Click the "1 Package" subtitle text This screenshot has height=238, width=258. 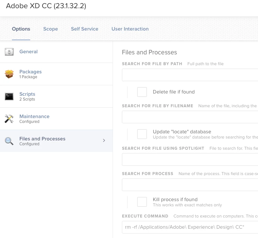coord(28,77)
